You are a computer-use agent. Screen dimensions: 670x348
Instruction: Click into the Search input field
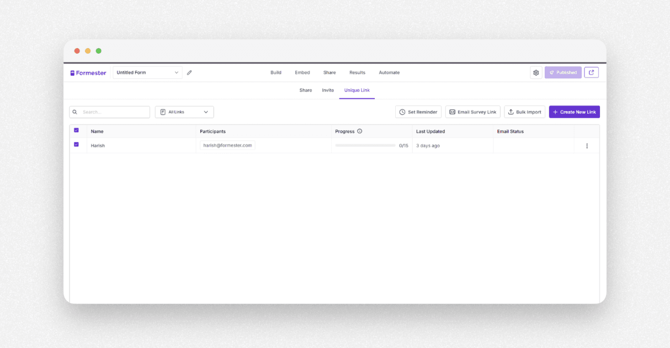[113, 112]
